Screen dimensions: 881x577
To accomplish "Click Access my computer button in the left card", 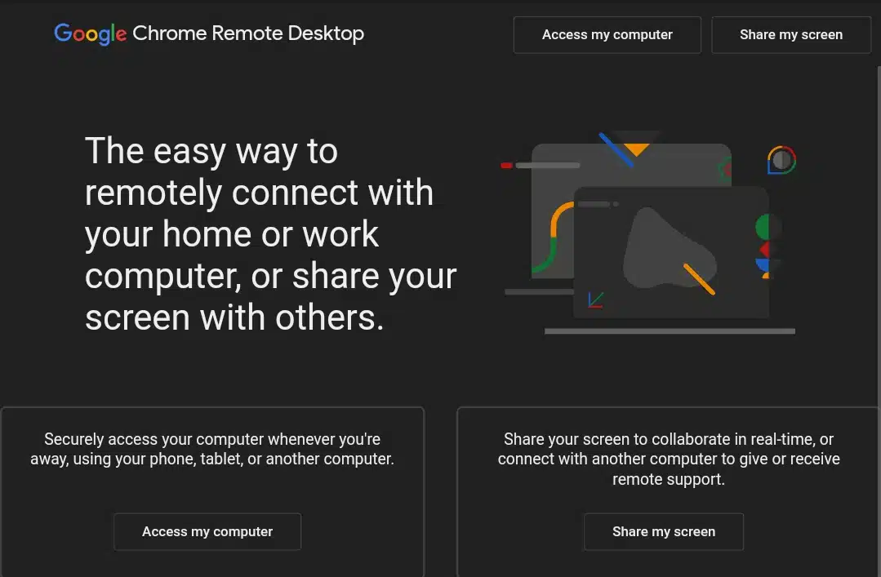I will (x=207, y=531).
